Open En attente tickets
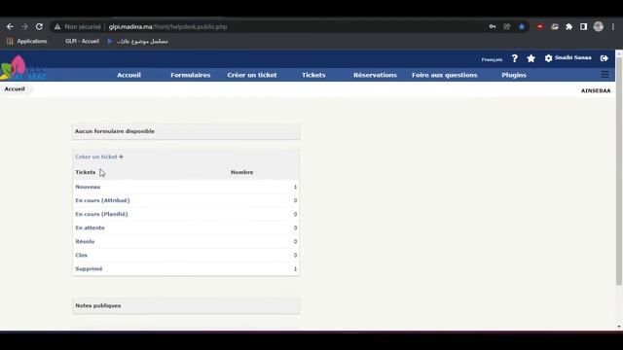This screenshot has height=350, width=623. [91, 227]
